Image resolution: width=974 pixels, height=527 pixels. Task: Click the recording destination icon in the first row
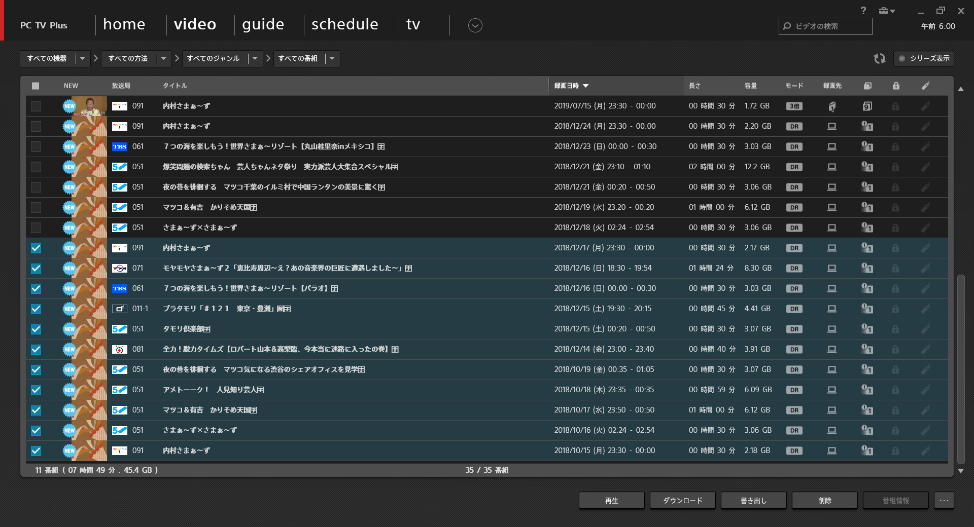point(832,106)
